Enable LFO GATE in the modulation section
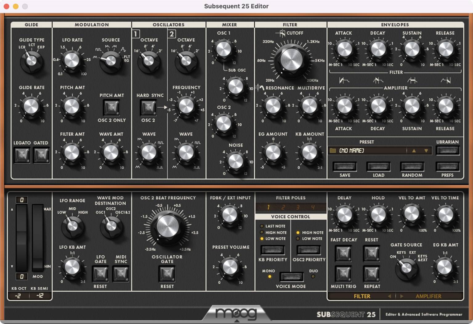This screenshot has height=324, width=473. 100,274
